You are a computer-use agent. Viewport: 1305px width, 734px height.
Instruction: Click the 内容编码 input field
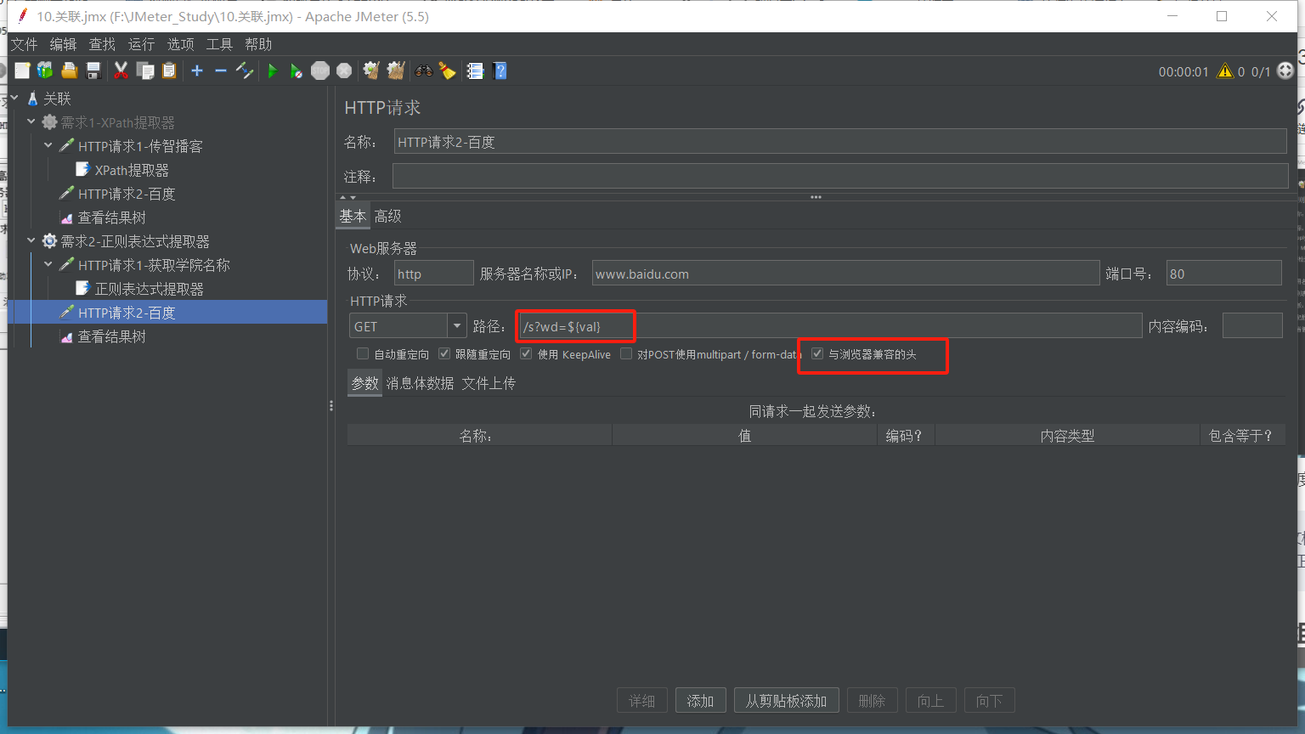(x=1252, y=325)
